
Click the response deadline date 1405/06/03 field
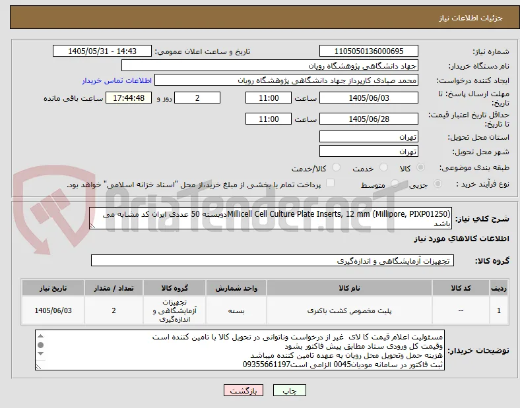pos(369,98)
